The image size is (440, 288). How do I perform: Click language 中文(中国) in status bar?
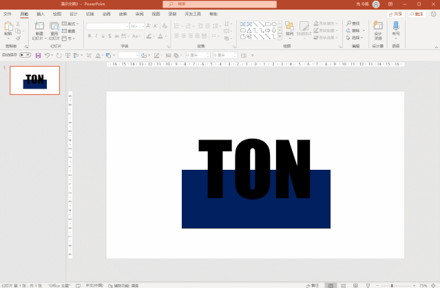(94, 285)
